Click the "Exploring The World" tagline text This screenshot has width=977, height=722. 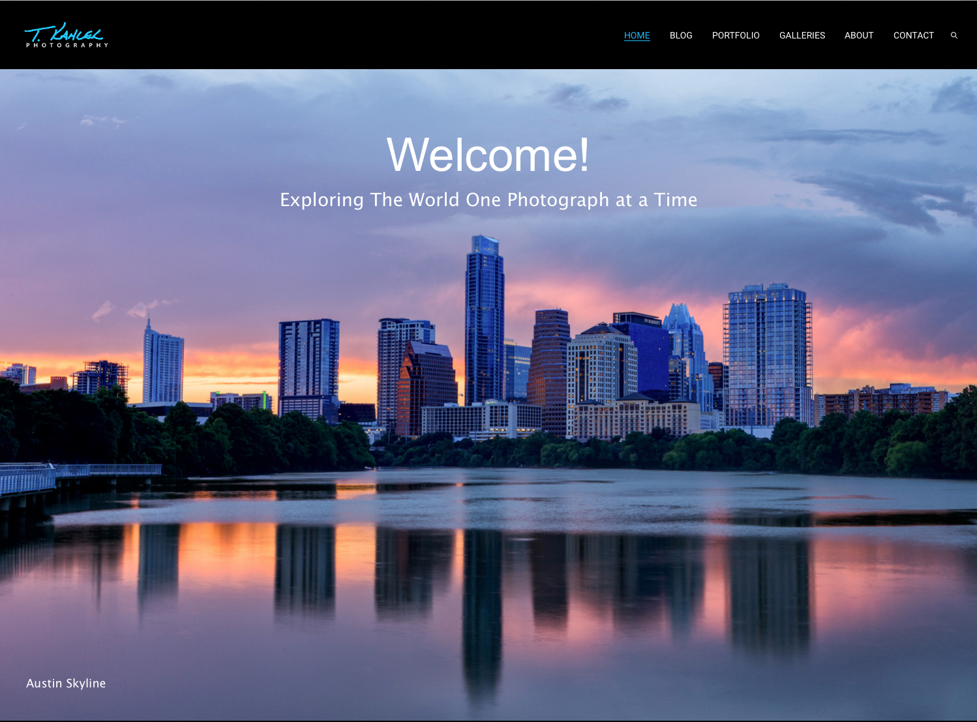point(488,200)
